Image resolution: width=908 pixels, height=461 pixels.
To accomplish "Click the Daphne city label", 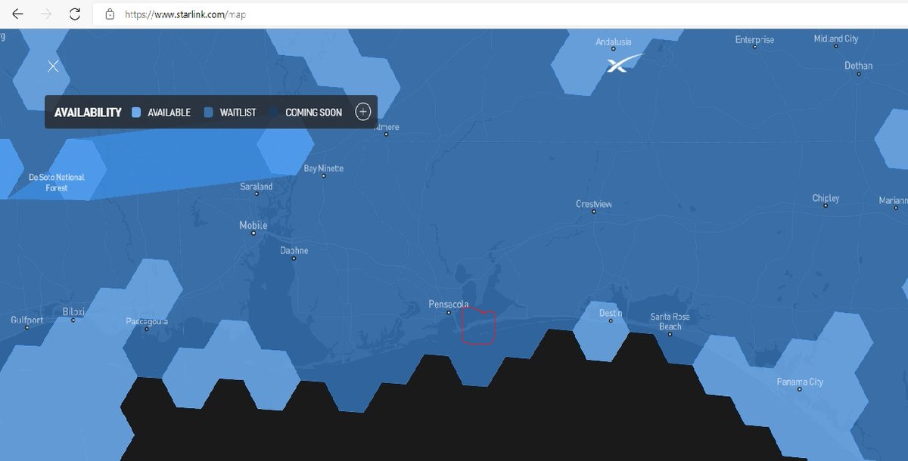I will click(294, 250).
